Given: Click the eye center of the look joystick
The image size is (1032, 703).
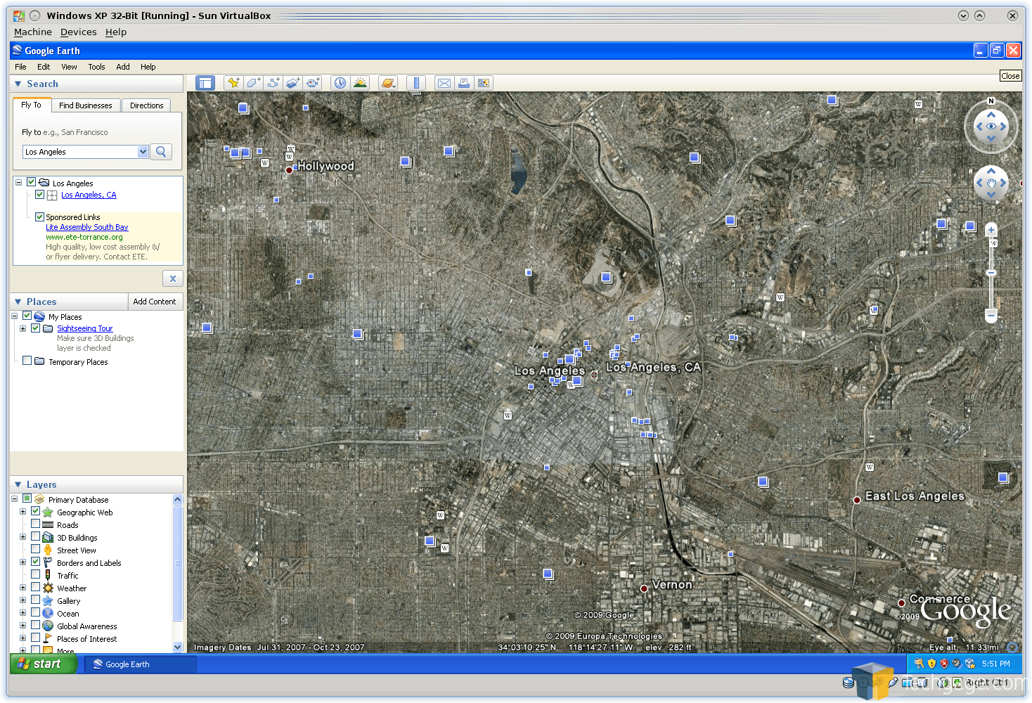Looking at the screenshot, I should (x=991, y=127).
